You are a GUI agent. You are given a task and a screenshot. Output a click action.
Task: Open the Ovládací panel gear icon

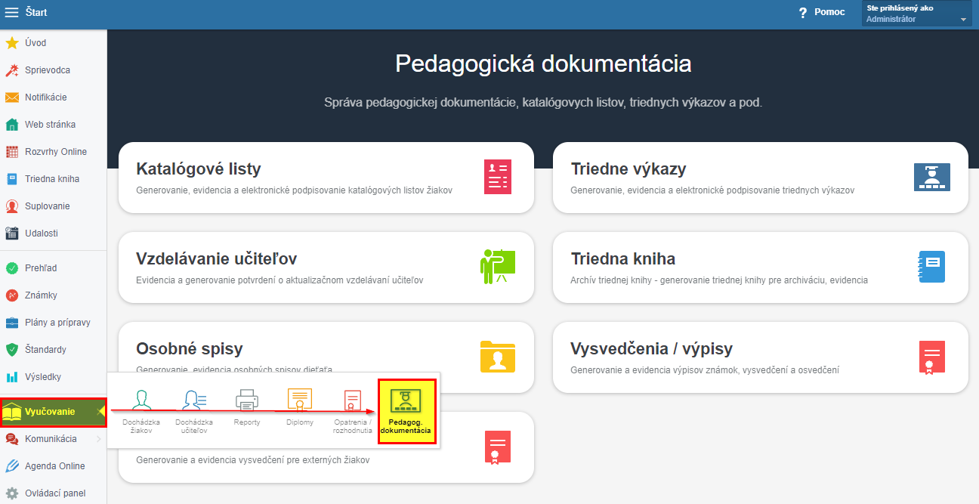(12, 493)
